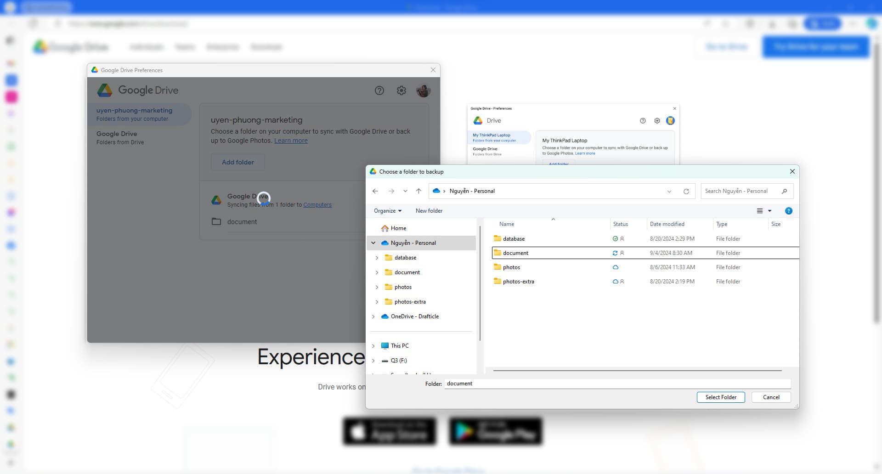Click Select Folder button
This screenshot has height=474, width=882.
coord(721,397)
